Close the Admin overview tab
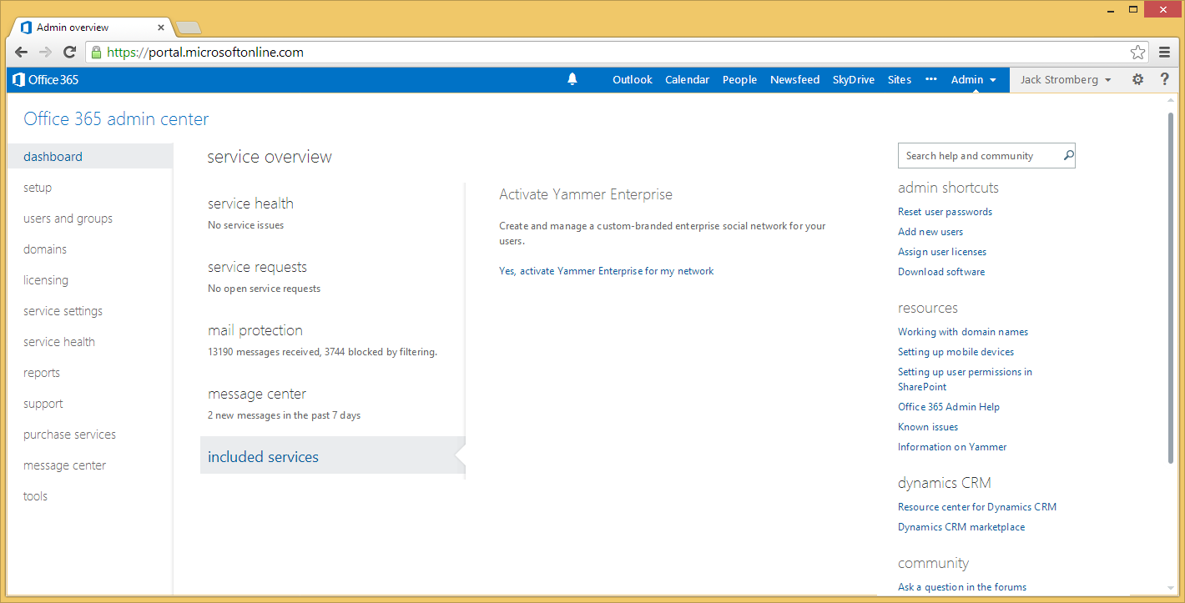 162,28
